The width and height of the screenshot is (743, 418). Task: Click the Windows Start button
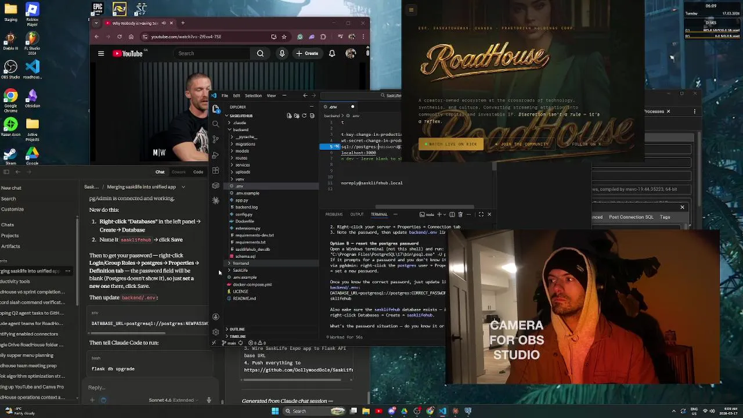tap(275, 411)
